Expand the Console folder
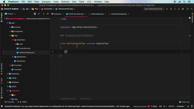The image size is (194, 109). coord(10,27)
